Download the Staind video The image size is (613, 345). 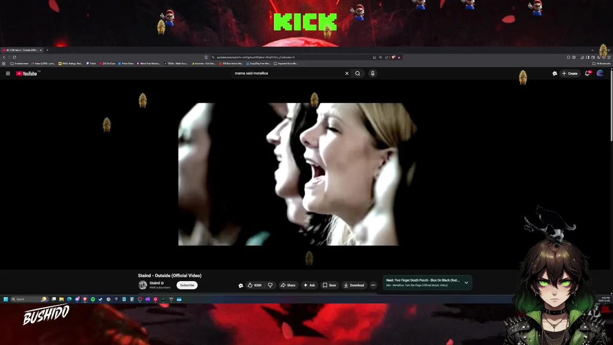354,285
